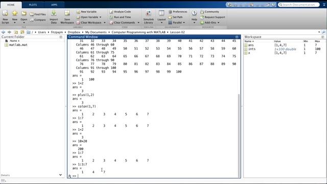The width and height of the screenshot is (327, 184).
Task: Minimize the toolstrip with the collapse arrow
Action: 324,5
